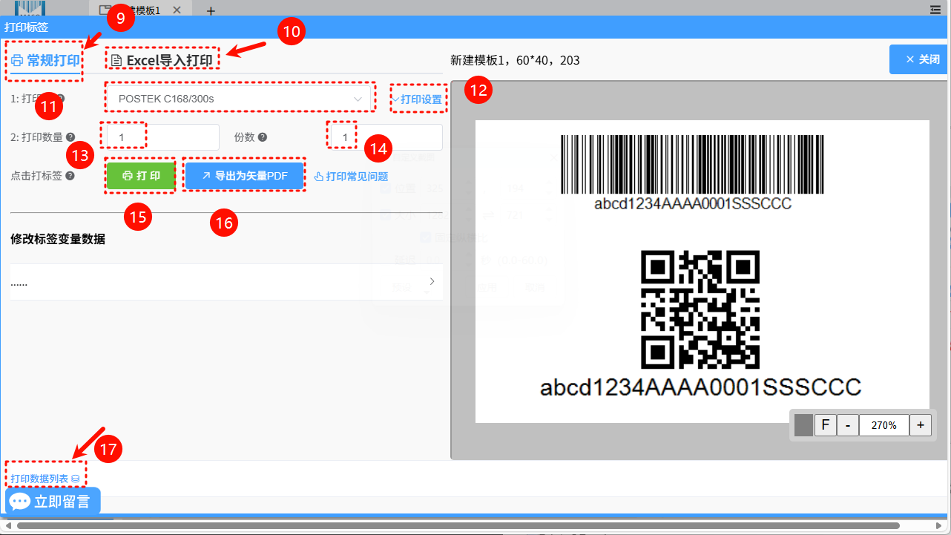Zoom out preview with the minus button

(x=848, y=425)
